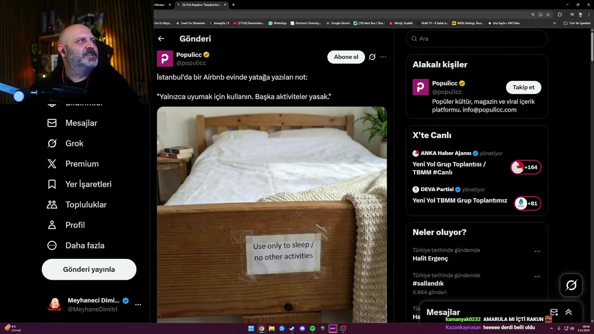Bookmark this page with the star icon
The width and height of the screenshot is (594, 334).
pyautogui.click(x=548, y=14)
